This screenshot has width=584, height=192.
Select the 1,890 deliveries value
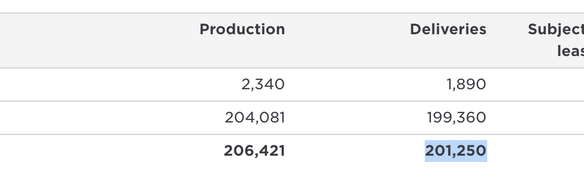pyautogui.click(x=466, y=84)
